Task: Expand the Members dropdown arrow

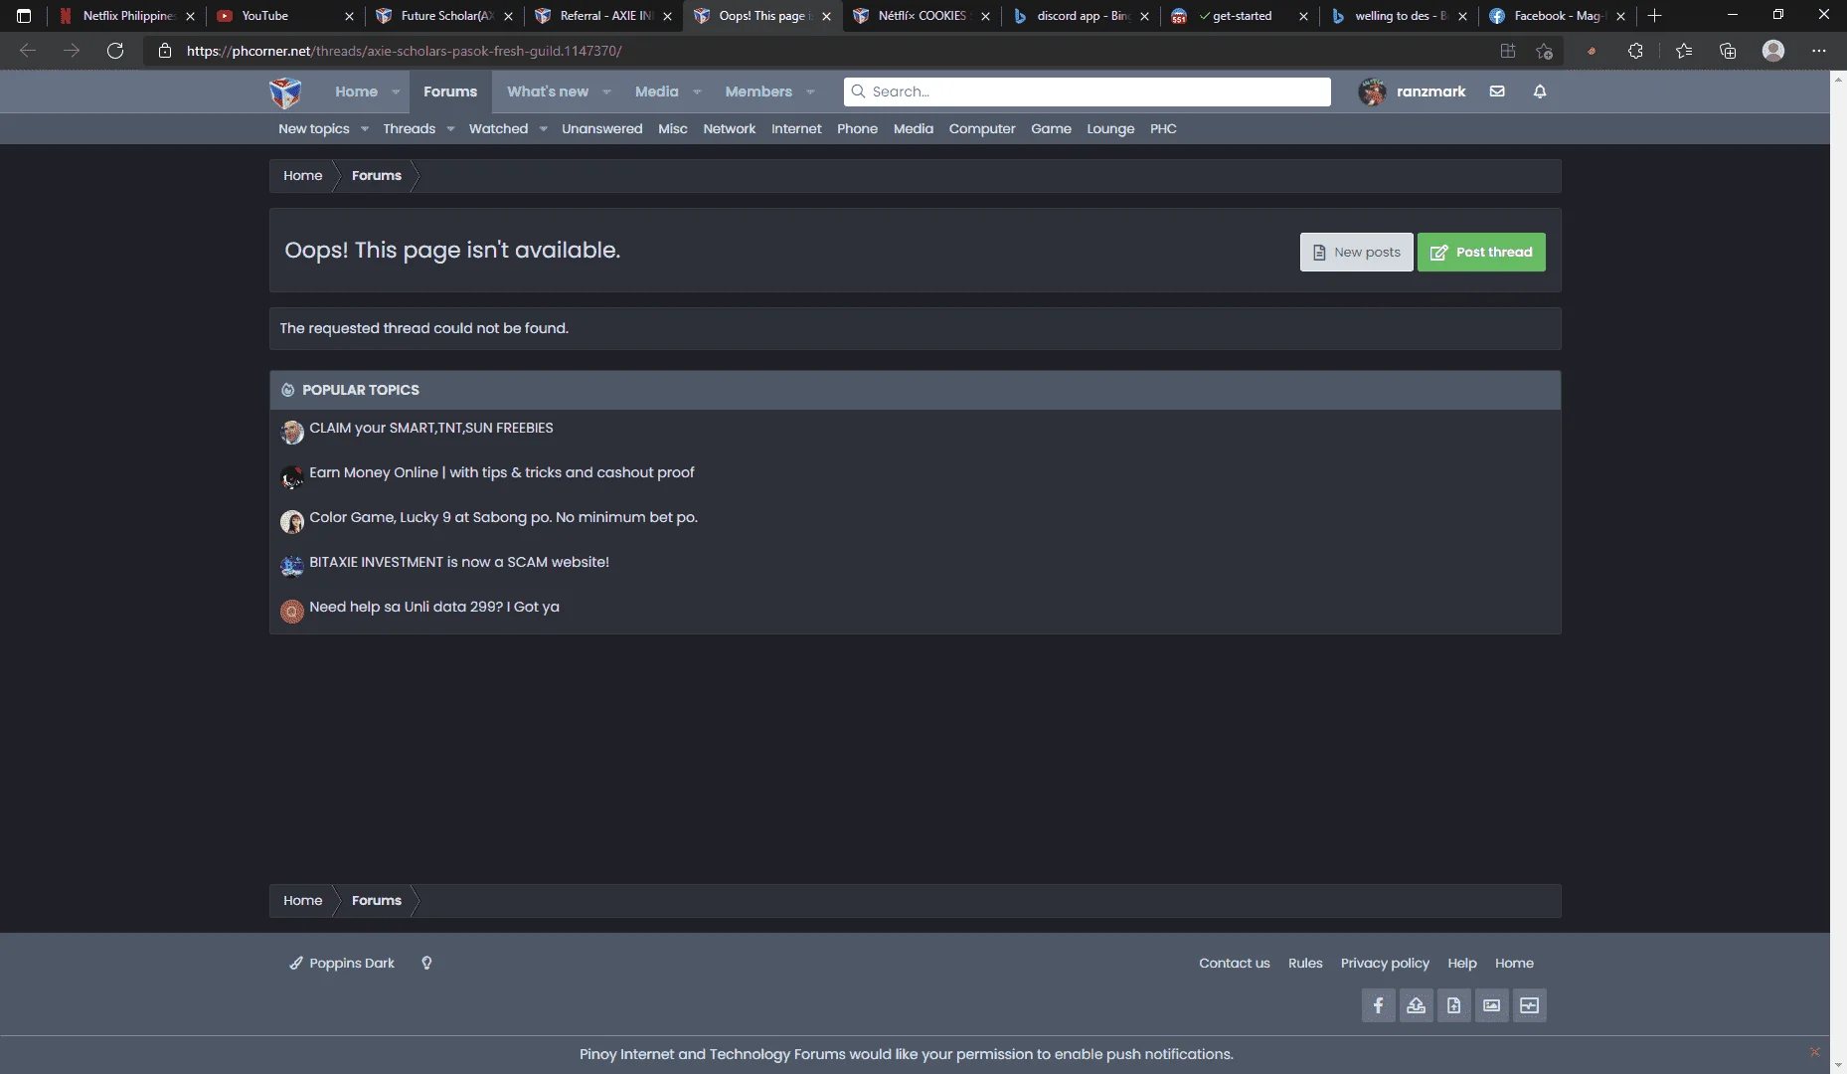Action: (x=810, y=91)
